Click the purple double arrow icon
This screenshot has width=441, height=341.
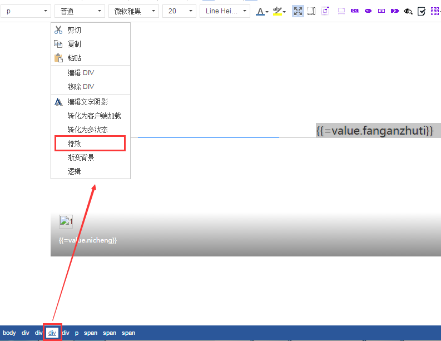(395, 11)
